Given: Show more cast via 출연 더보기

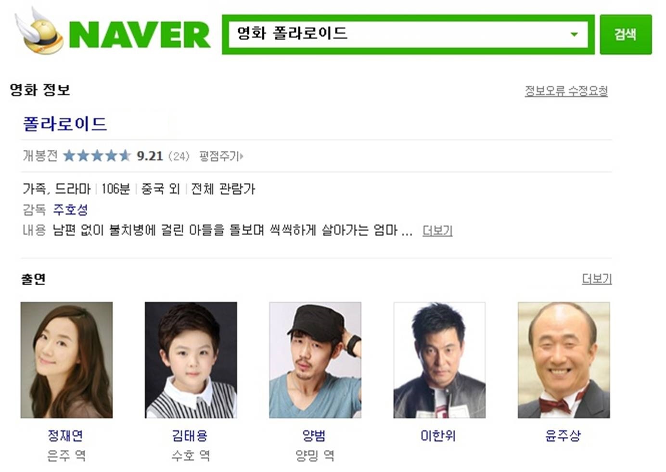Looking at the screenshot, I should point(597,279).
